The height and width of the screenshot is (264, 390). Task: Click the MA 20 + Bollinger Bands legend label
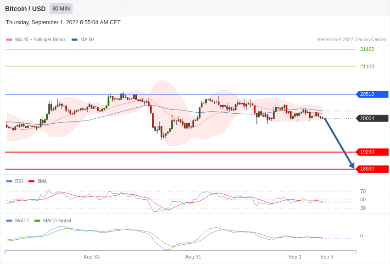click(40, 39)
